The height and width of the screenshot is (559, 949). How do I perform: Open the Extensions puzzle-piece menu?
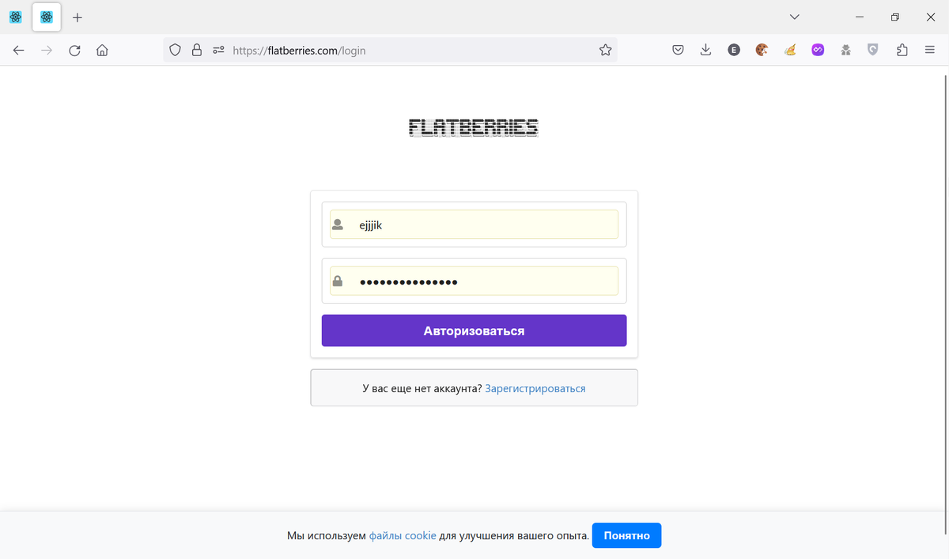[x=902, y=51]
